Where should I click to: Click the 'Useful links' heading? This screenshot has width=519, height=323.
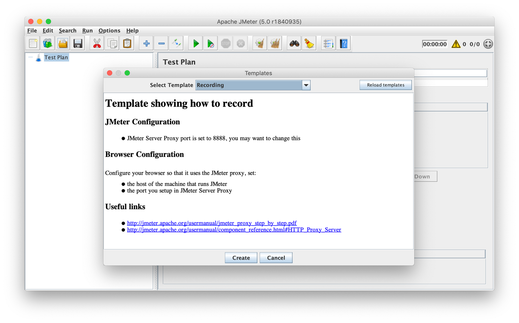[x=125, y=207]
